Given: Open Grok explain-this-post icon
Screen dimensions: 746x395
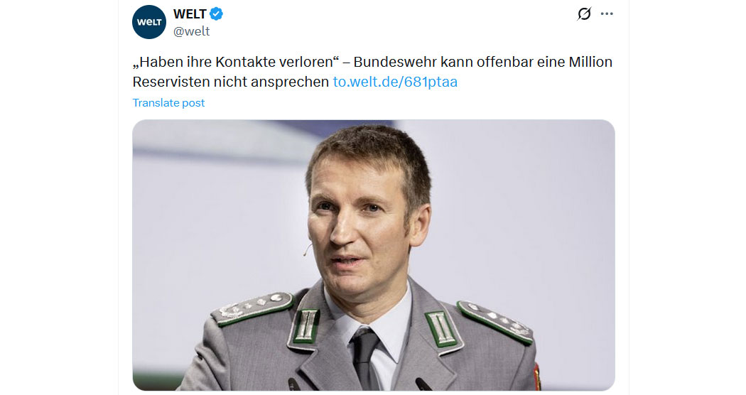Looking at the screenshot, I should click(584, 13).
